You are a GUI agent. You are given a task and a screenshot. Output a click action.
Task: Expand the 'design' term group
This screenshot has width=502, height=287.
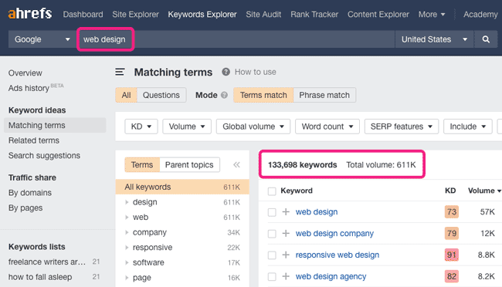pyautogui.click(x=127, y=202)
